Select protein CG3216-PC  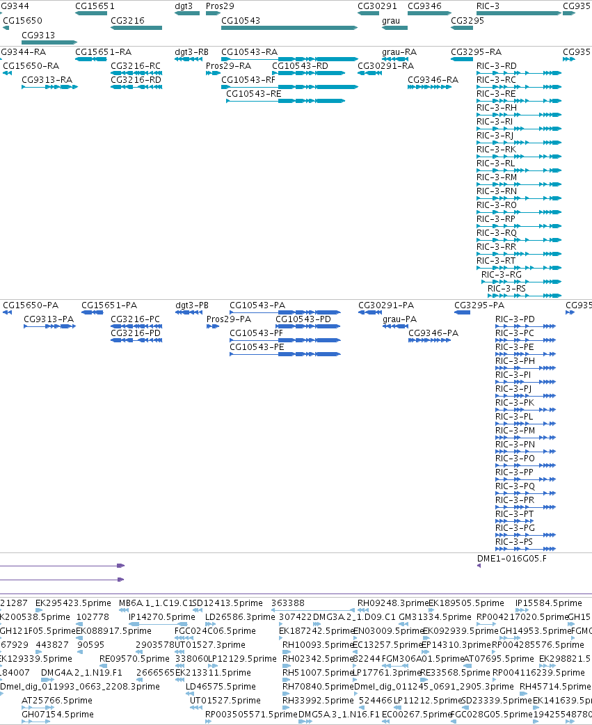coord(136,319)
